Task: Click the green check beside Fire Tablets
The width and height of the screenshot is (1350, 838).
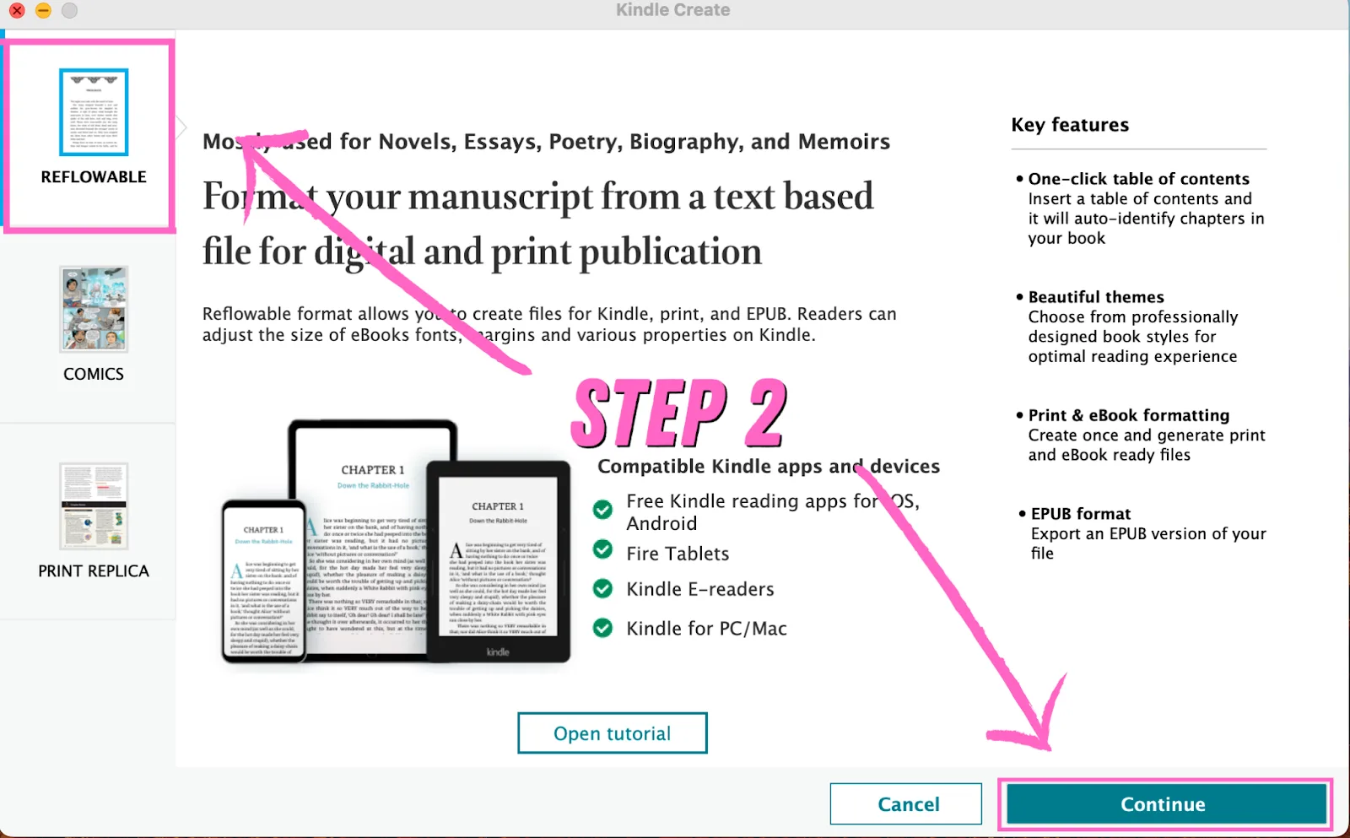Action: pos(602,549)
